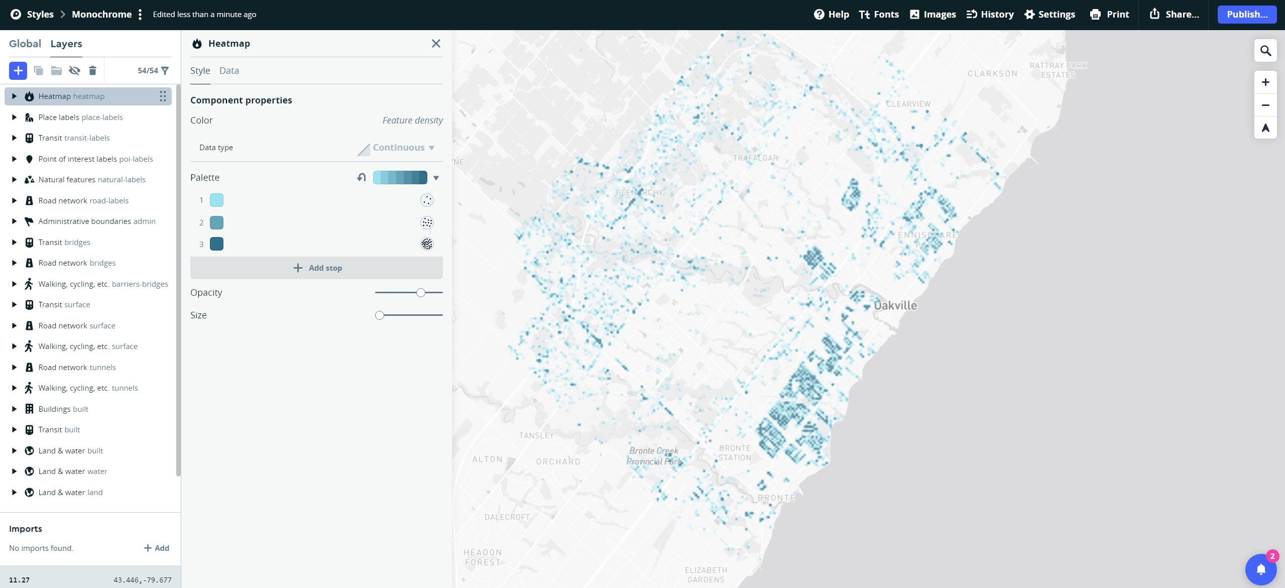Switch to the Global tab
1285x588 pixels.
(x=25, y=44)
